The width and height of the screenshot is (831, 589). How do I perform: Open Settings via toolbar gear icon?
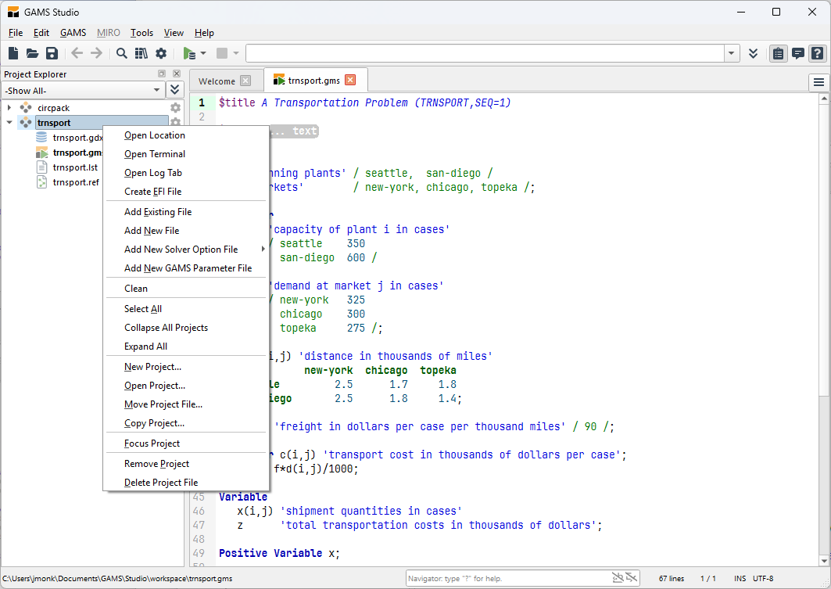click(161, 53)
